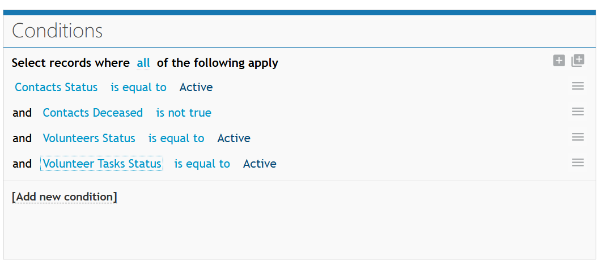
Task: Change the 'all' match selector
Action: click(143, 63)
